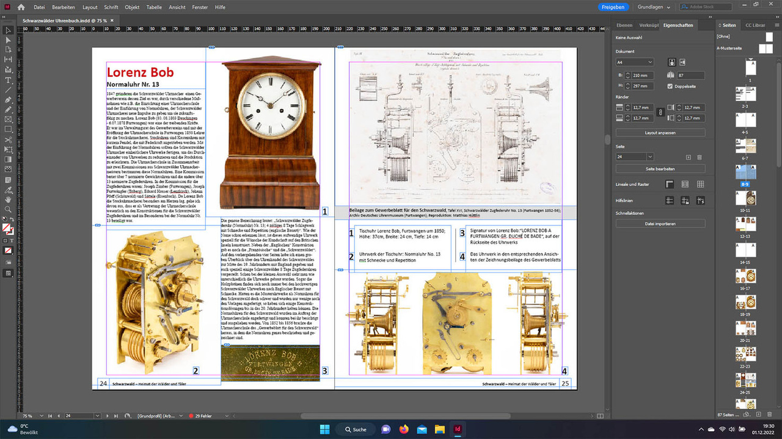The image size is (782, 439).
Task: Toggle the margin link chain icon
Action: tap(659, 112)
